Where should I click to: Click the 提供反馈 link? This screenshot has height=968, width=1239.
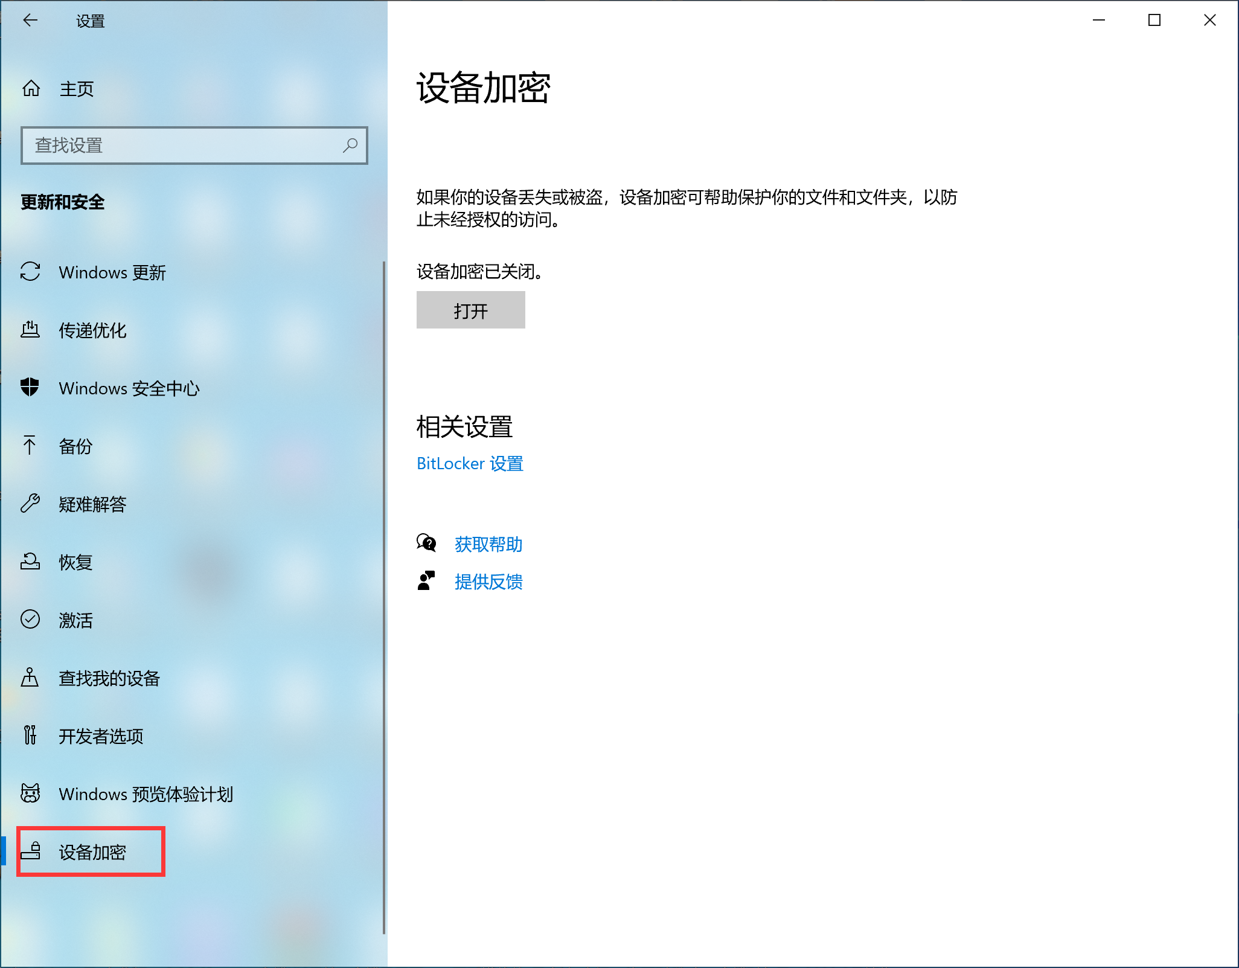click(x=488, y=582)
